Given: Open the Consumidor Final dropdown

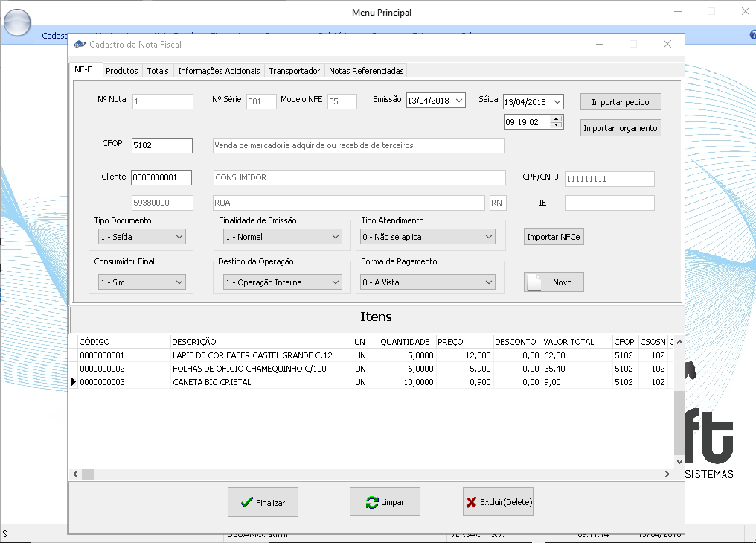Looking at the screenshot, I should 141,282.
